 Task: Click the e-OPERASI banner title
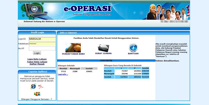click(x=87, y=9)
